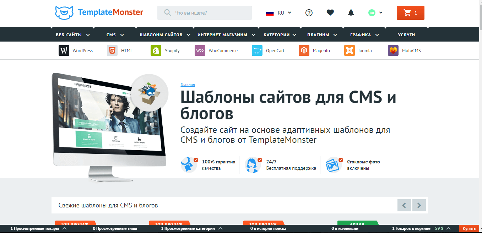The height and width of the screenshot is (233, 482).
Task: Select the Magento platform icon
Action: [x=304, y=50]
